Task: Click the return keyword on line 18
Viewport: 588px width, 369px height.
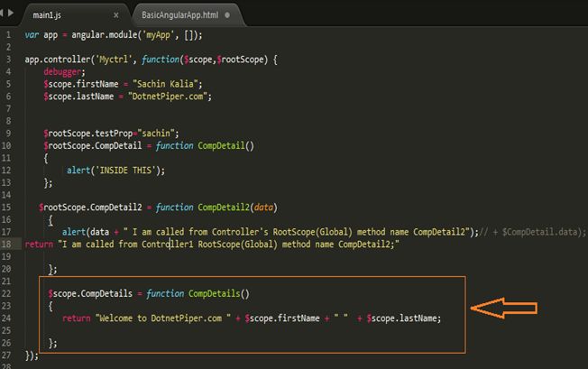Action: (39, 244)
